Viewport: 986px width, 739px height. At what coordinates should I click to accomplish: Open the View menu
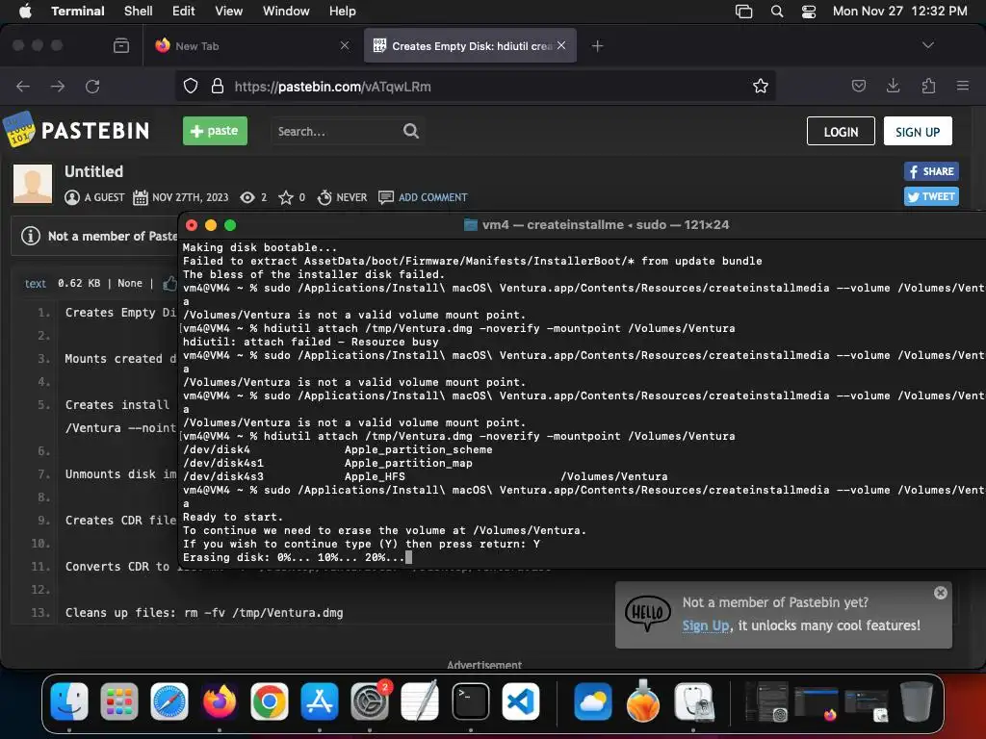click(229, 12)
